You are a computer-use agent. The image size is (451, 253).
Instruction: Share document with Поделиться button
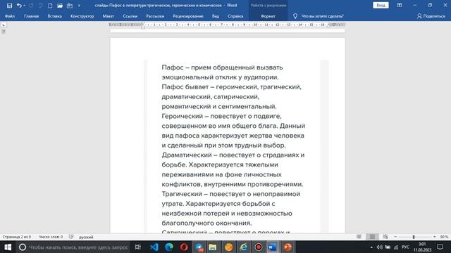pyautogui.click(x=431, y=16)
